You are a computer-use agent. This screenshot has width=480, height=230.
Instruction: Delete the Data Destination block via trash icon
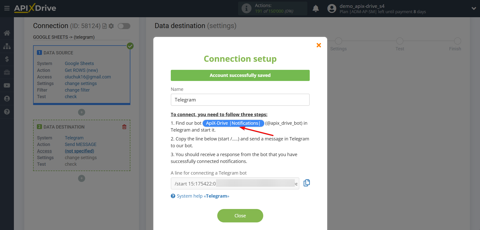tap(124, 127)
